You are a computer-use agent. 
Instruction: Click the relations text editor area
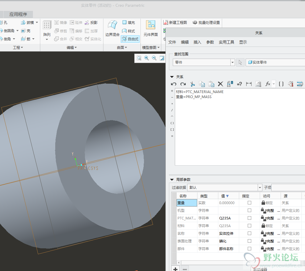[x=240, y=127]
